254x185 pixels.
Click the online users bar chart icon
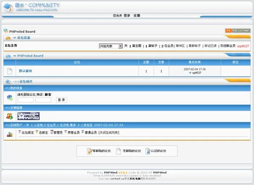[9, 134]
